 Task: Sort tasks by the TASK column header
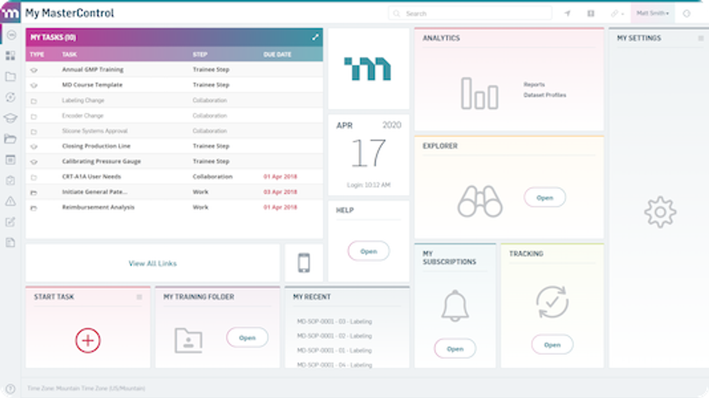69,55
